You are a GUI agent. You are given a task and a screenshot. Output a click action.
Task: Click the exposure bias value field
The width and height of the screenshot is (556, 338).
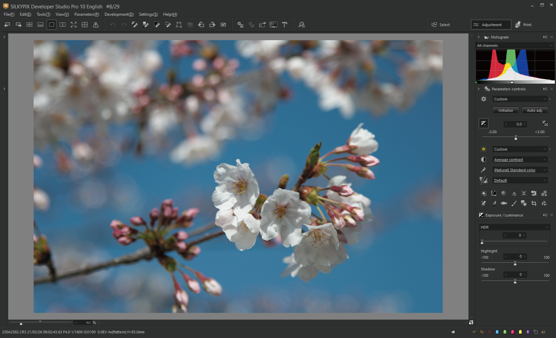point(516,124)
